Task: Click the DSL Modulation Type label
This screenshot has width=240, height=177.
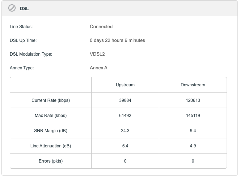Action: pos(31,54)
